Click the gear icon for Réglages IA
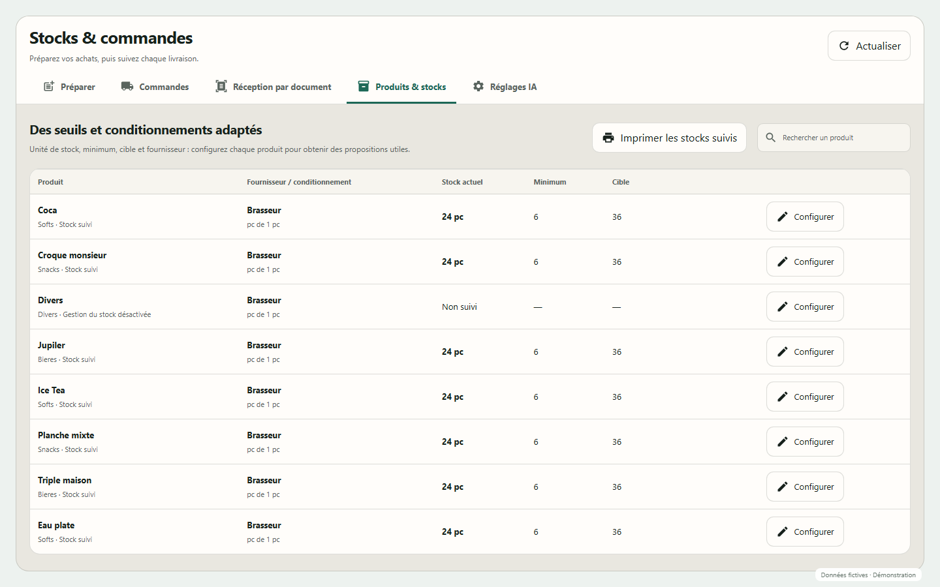This screenshot has height=587, width=940. click(x=478, y=87)
